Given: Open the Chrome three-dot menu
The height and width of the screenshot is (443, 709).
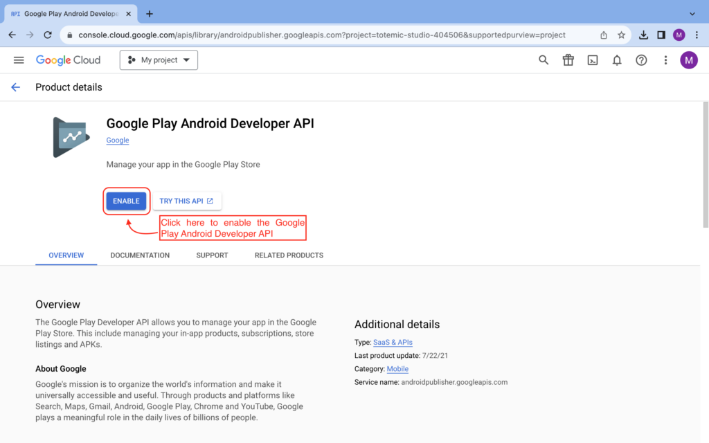Looking at the screenshot, I should tap(697, 35).
